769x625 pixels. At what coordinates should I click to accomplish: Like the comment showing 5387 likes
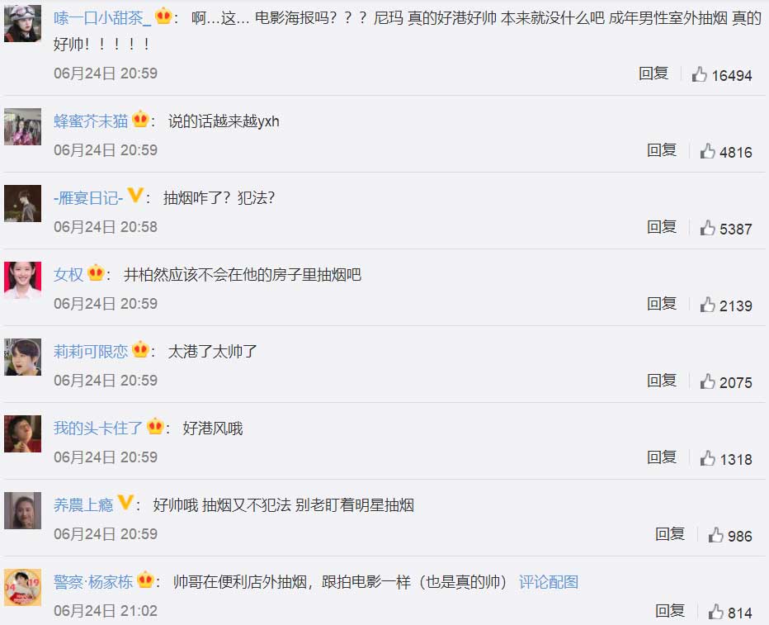tap(707, 228)
